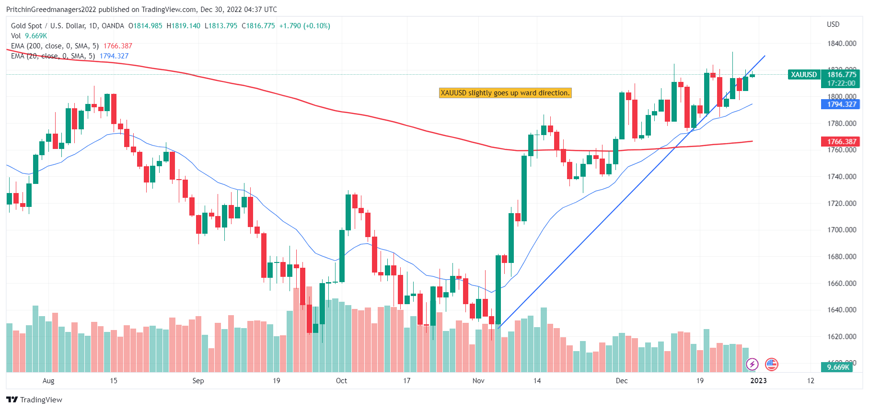Screen dimensions: 869x410
Task: Click the USD currency label on price axis
Action: (x=833, y=24)
